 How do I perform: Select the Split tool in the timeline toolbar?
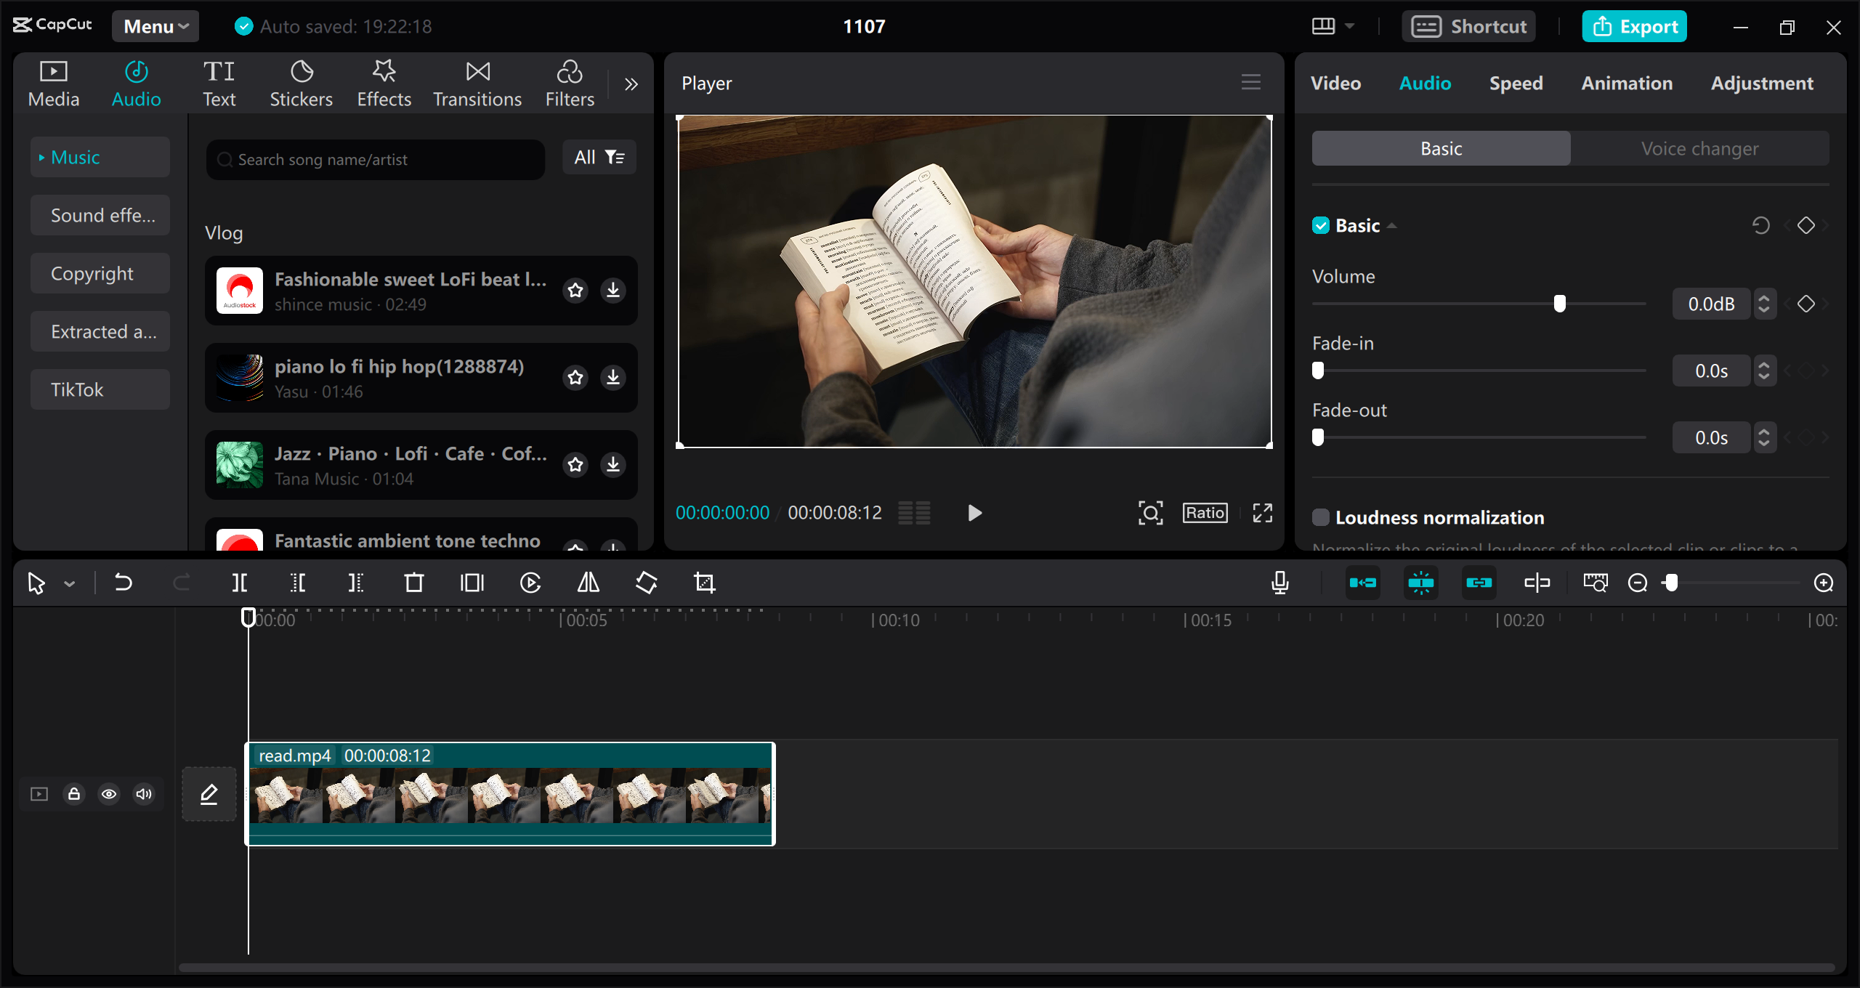tap(240, 582)
